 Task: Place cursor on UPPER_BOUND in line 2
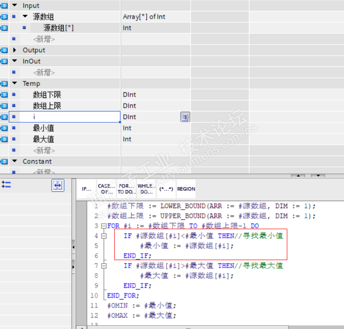[x=183, y=216]
